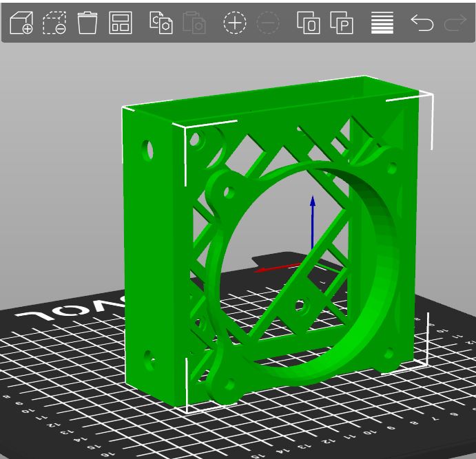The image size is (476, 459).
Task: Click the Split to objects icon
Action: pos(309,23)
